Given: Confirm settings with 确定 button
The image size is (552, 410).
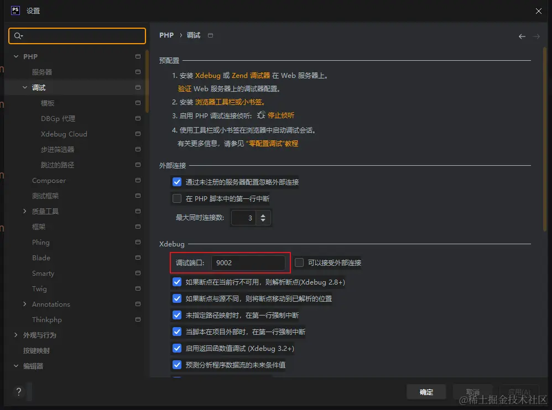Looking at the screenshot, I should (x=426, y=392).
